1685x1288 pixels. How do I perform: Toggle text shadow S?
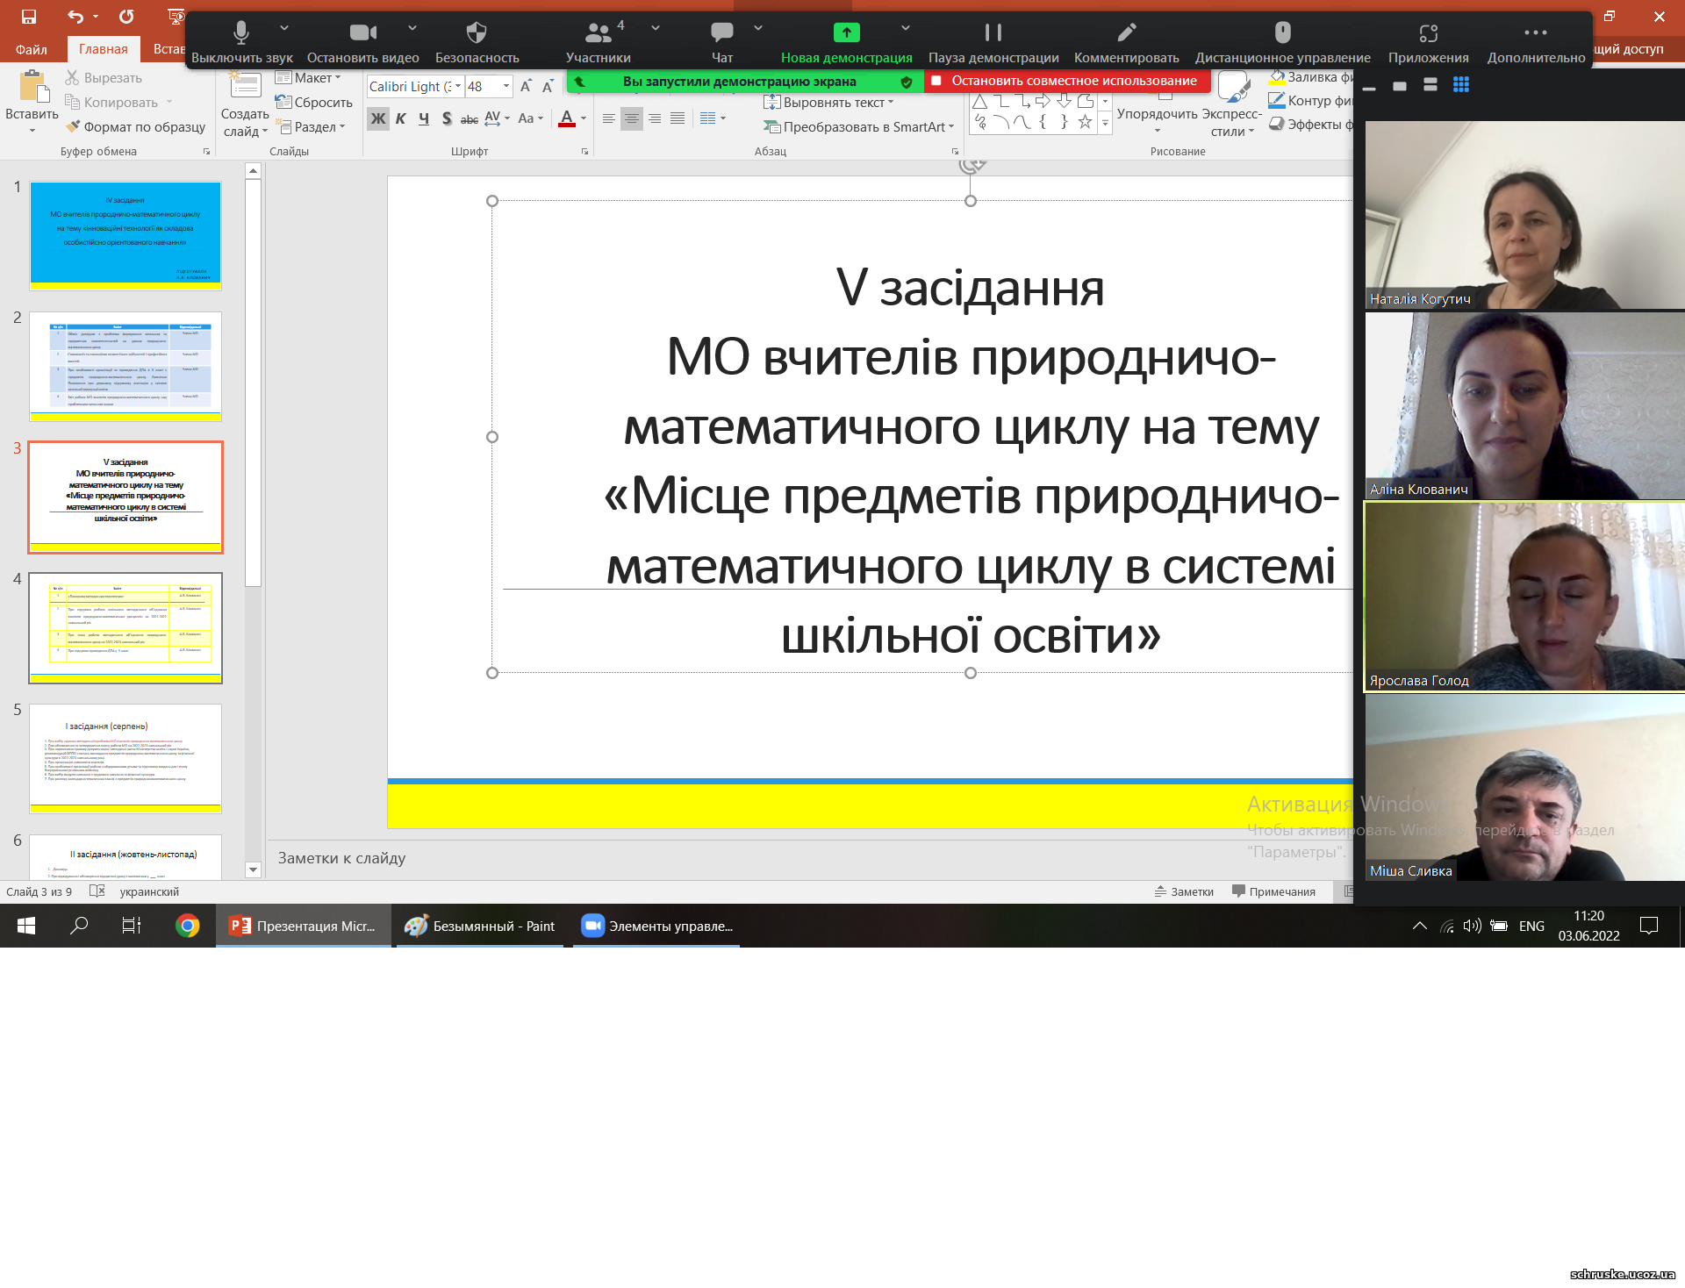pyautogui.click(x=447, y=118)
